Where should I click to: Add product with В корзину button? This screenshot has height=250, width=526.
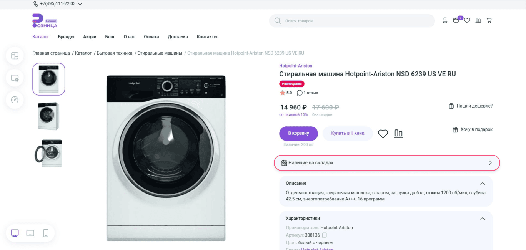point(299,133)
